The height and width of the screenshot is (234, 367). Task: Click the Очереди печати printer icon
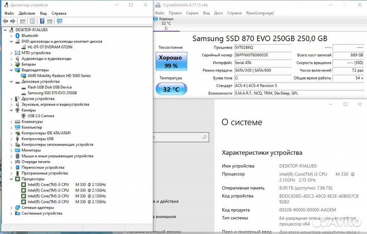tap(17, 162)
